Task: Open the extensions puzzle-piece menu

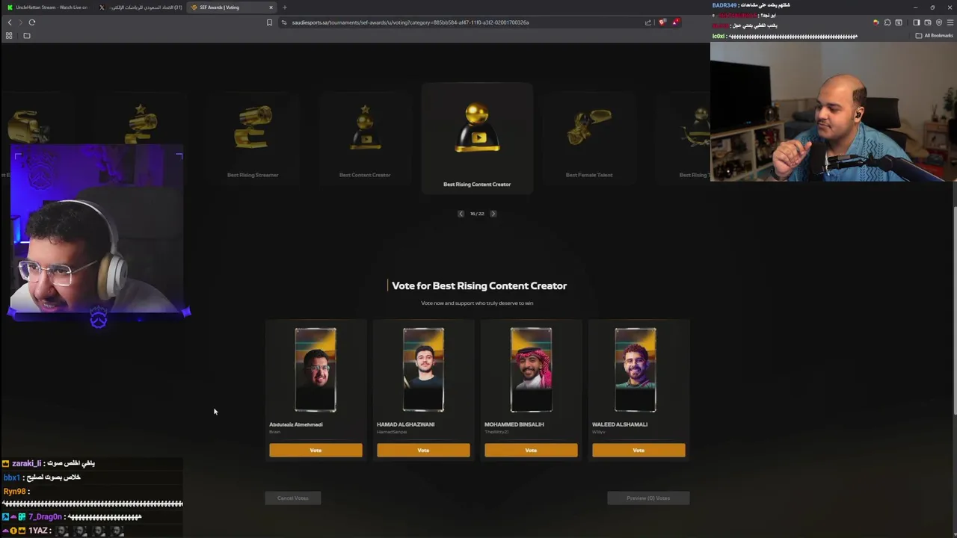Action: [887, 22]
